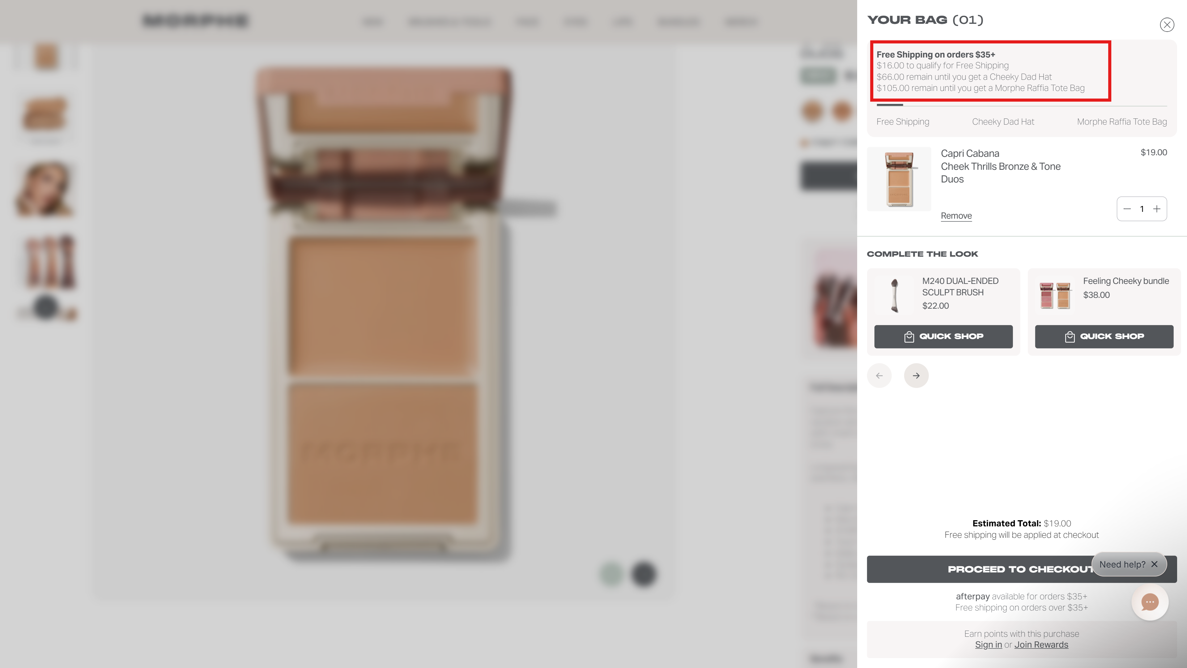The image size is (1187, 668).
Task: Quick Shop the M240 Dual-Ended Sculpt Brush
Action: coord(943,336)
